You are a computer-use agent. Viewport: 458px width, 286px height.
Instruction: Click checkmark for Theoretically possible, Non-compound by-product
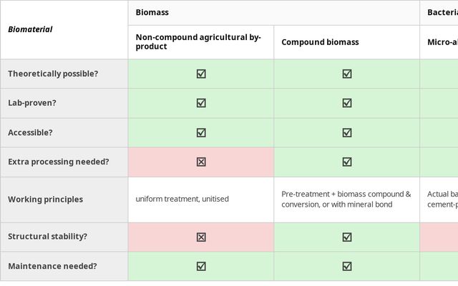(201, 74)
